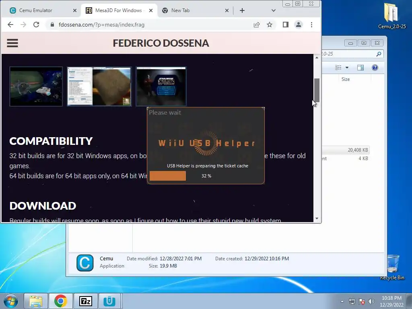Image resolution: width=412 pixels, height=309 pixels.
Task: Click the FEDERICO DOSSENA site title
Action: click(161, 43)
